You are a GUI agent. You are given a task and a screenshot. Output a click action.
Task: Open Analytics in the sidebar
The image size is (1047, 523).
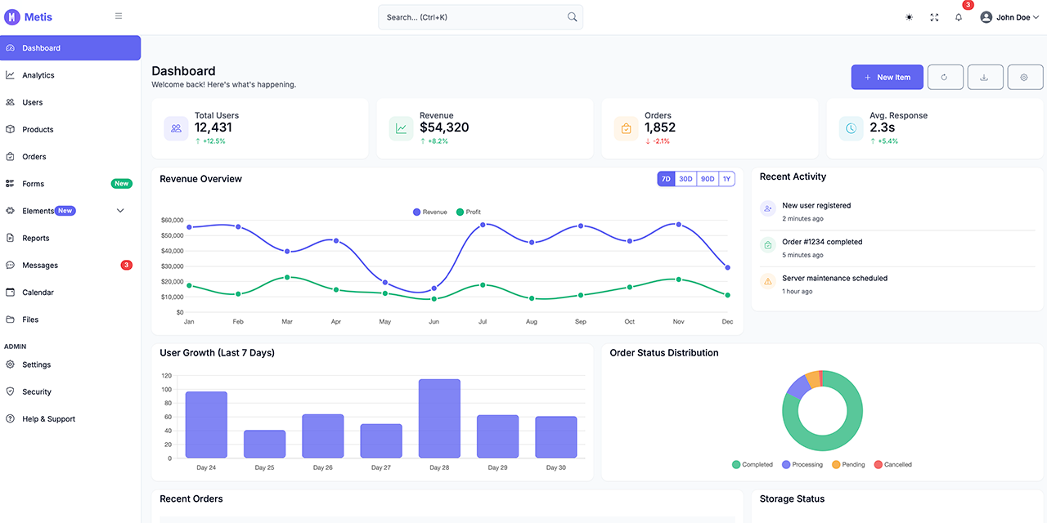pos(38,75)
